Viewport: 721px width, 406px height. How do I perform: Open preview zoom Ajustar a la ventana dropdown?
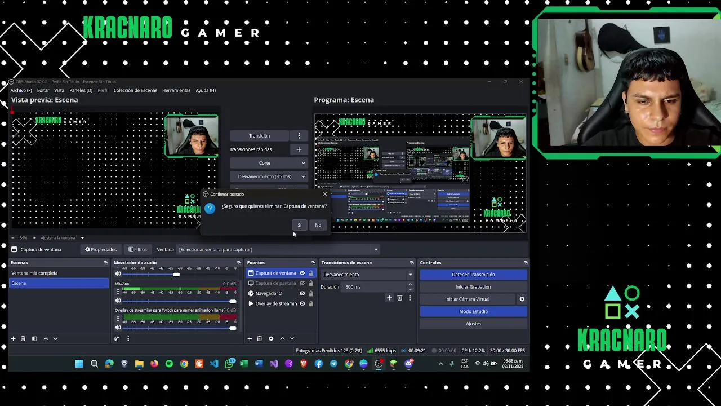coord(63,238)
